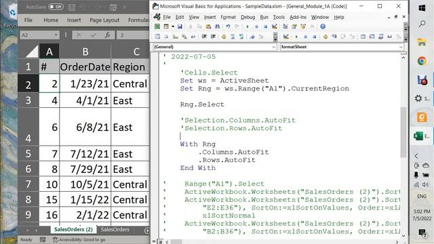Click the Excel Select All corner triangle

(32, 52)
